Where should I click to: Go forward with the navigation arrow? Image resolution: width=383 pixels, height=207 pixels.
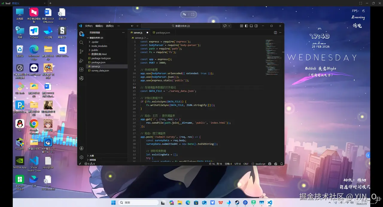(137, 26)
